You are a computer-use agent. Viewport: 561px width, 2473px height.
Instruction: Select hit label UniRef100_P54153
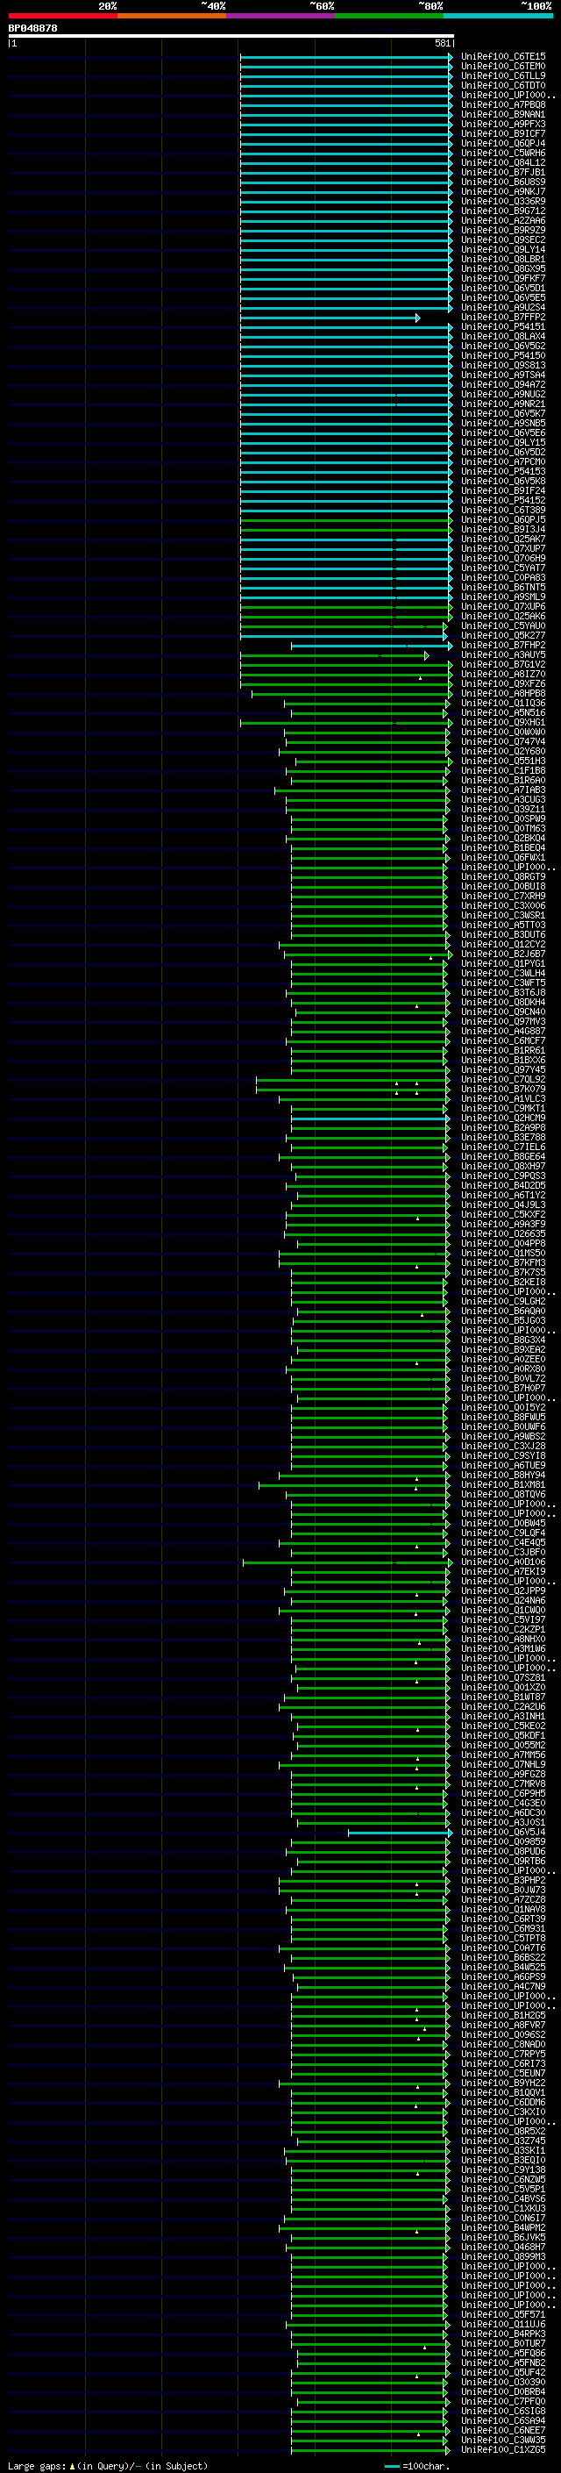[503, 471]
